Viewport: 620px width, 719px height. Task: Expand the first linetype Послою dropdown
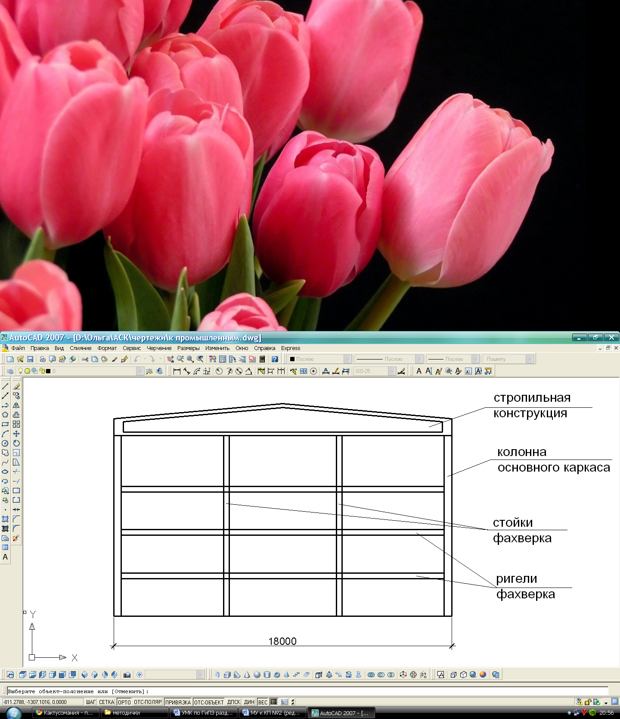(419, 359)
